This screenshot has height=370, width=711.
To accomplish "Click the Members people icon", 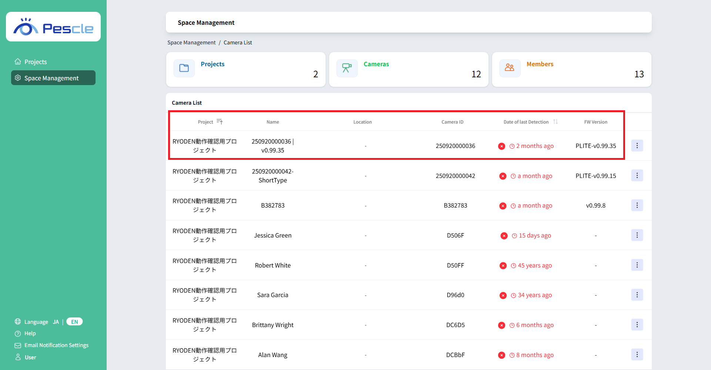I will point(510,68).
